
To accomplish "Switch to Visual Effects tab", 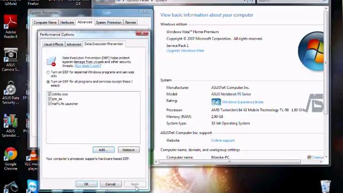I will coord(54,44).
